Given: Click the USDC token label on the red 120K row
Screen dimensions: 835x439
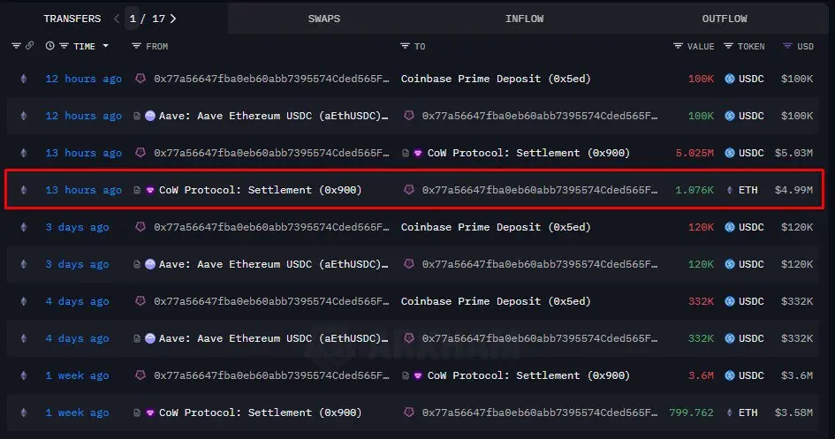Looking at the screenshot, I should (x=751, y=227).
